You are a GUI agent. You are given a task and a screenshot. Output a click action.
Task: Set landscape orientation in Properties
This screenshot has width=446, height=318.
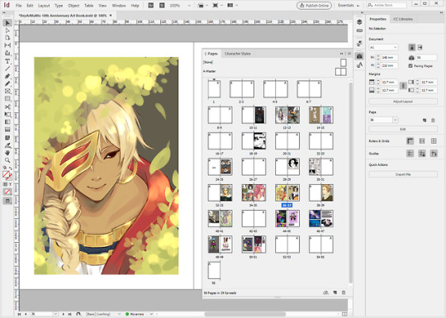[420, 48]
